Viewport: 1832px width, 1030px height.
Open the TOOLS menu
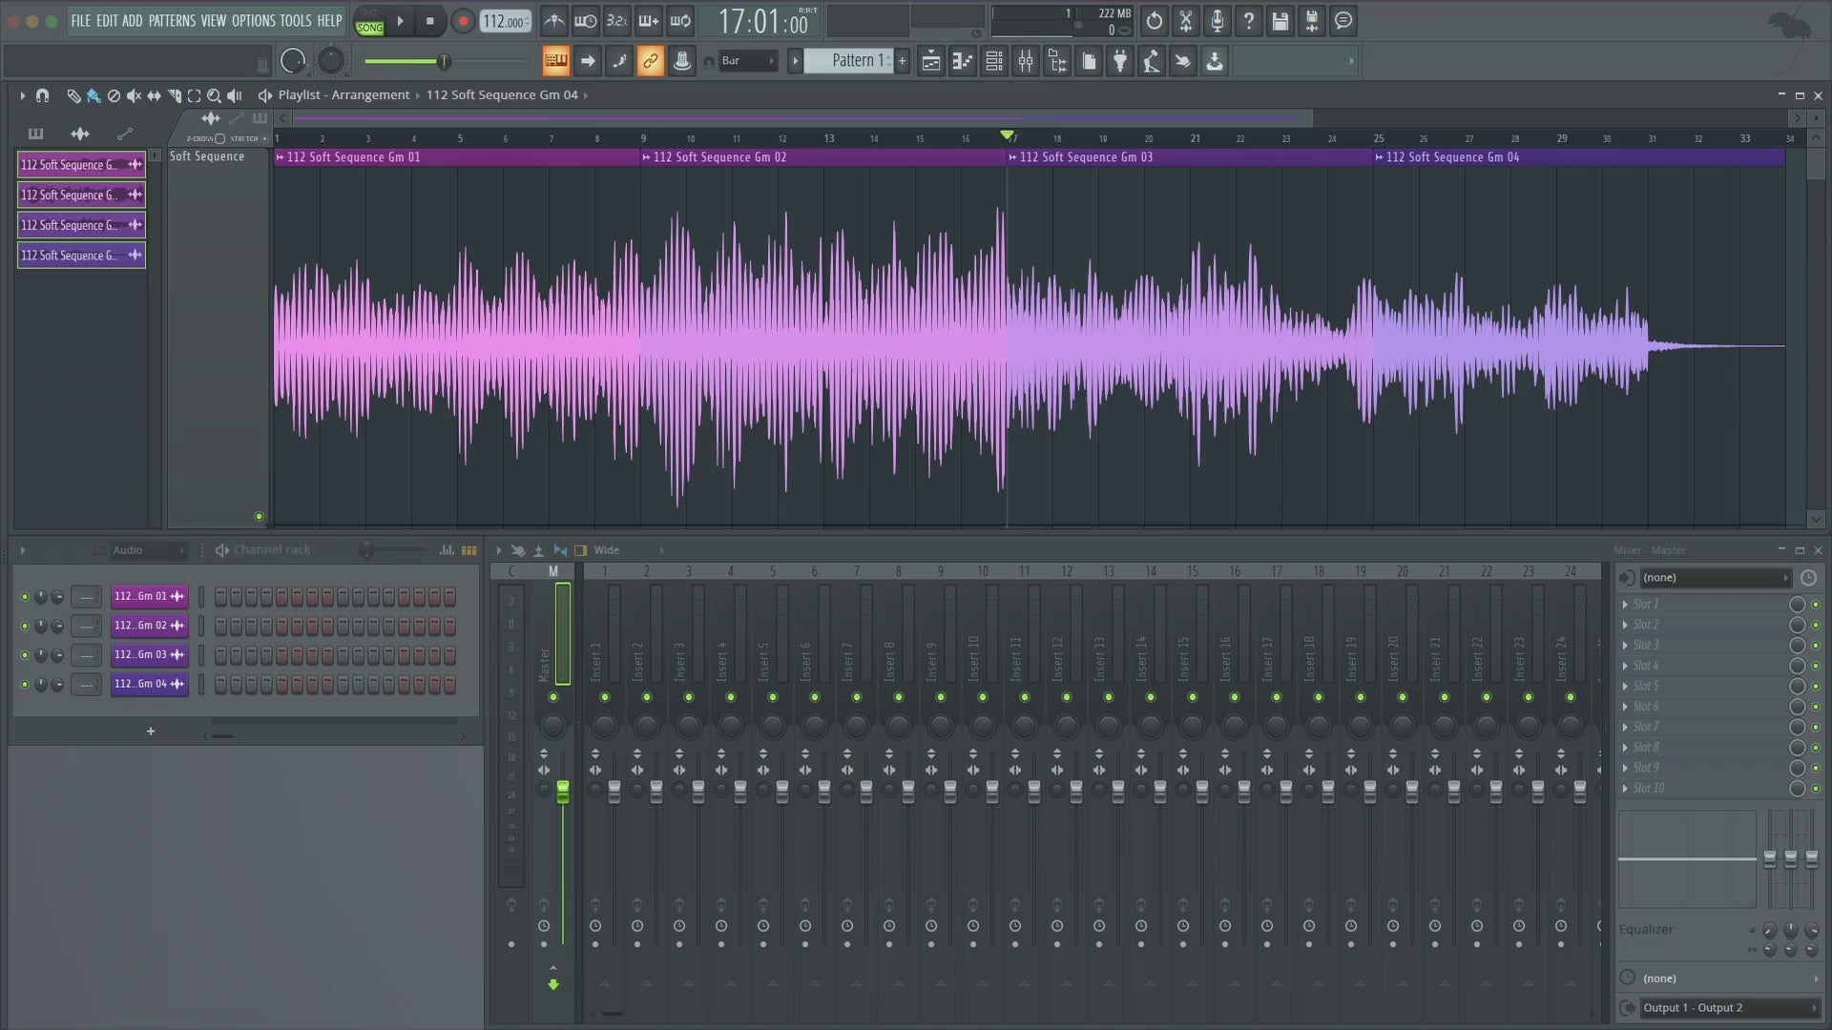pyautogui.click(x=295, y=20)
